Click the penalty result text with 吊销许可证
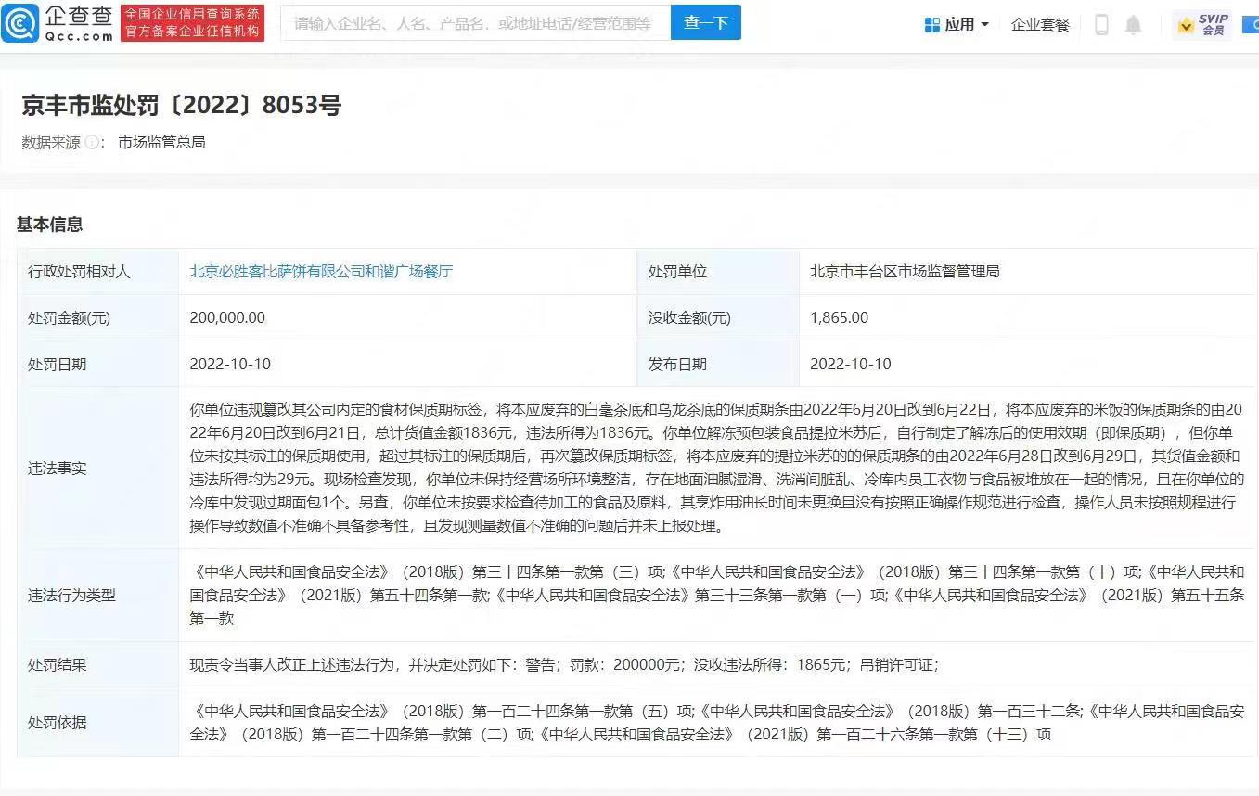 coord(564,665)
